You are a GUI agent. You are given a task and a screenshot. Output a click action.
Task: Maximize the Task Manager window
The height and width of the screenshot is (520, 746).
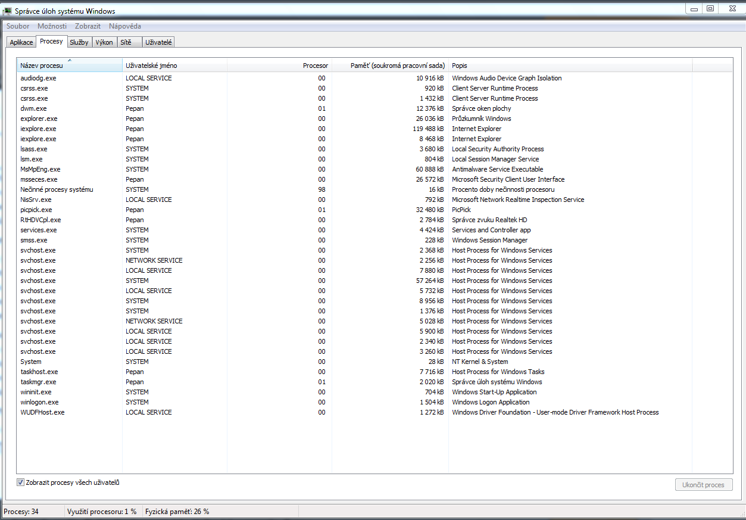point(710,8)
